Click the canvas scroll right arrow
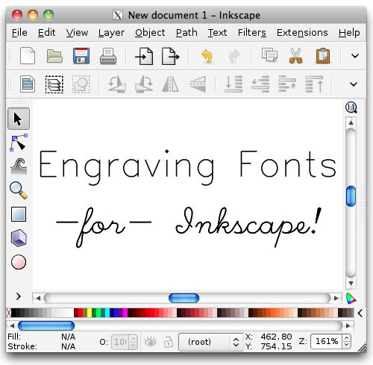 [x=336, y=298]
